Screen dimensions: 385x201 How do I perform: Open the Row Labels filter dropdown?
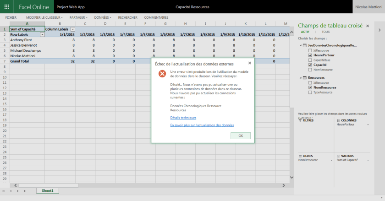[x=42, y=35]
